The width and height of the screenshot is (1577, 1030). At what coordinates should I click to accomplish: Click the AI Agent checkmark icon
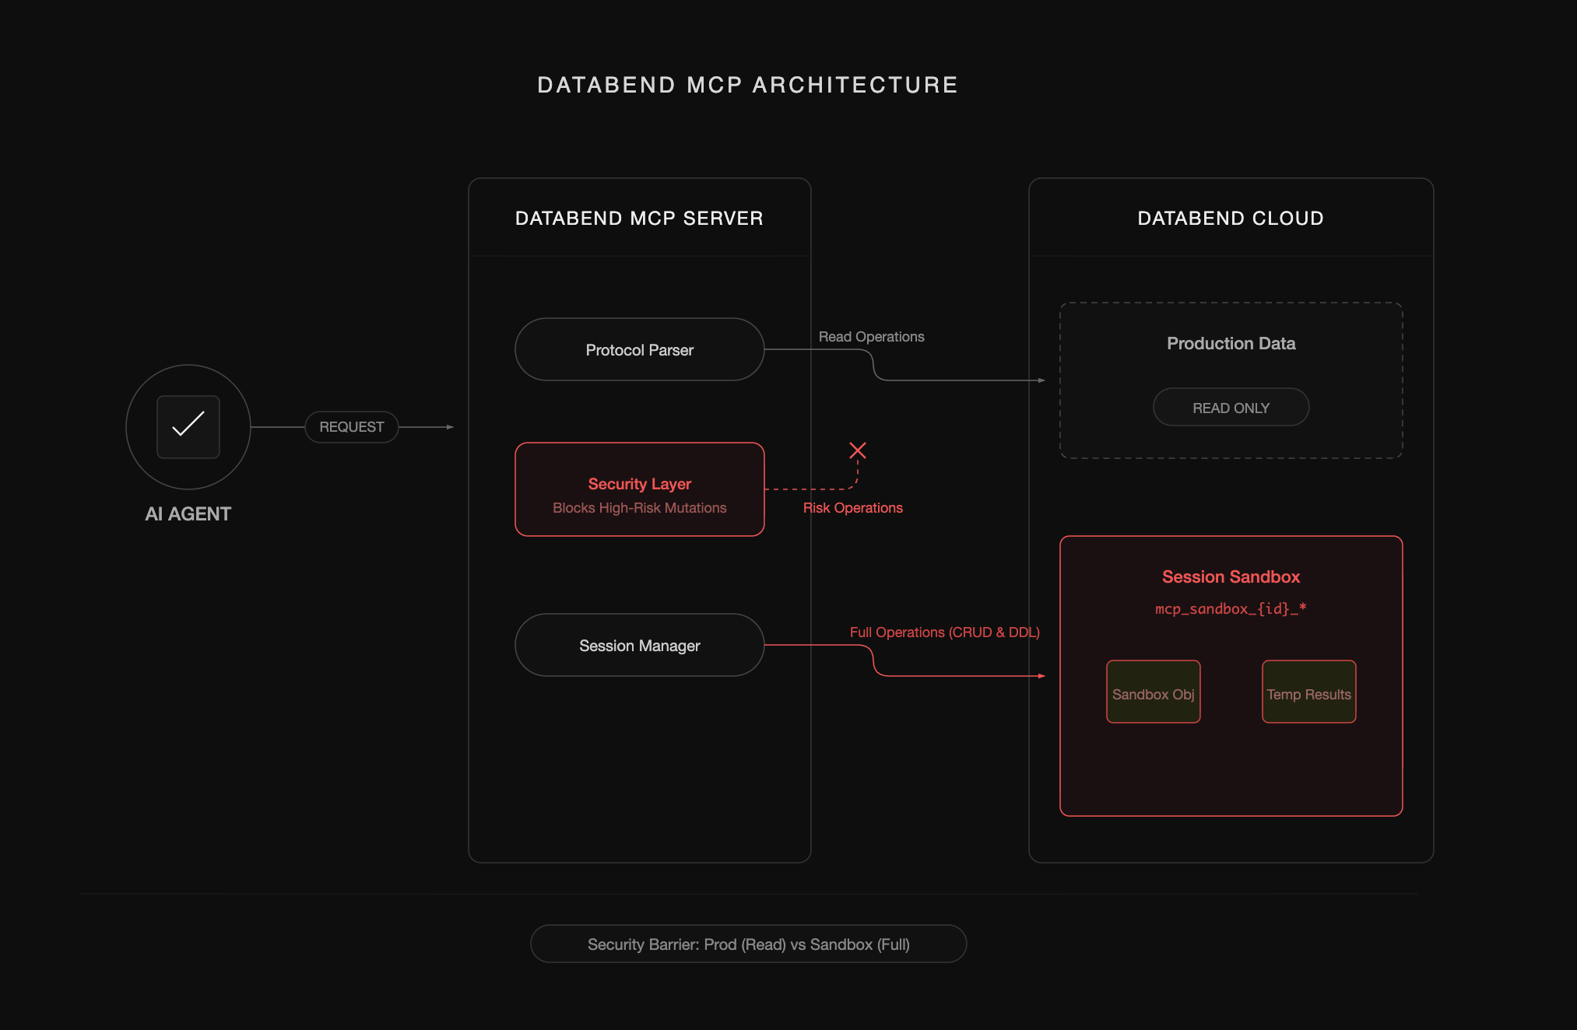188,427
